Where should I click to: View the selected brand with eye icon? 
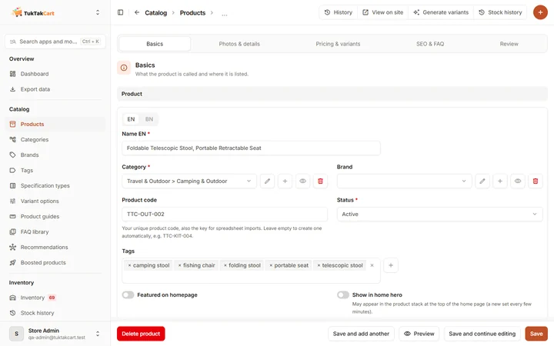(x=518, y=181)
